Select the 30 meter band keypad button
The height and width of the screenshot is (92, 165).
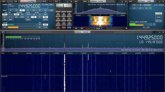point(58,18)
